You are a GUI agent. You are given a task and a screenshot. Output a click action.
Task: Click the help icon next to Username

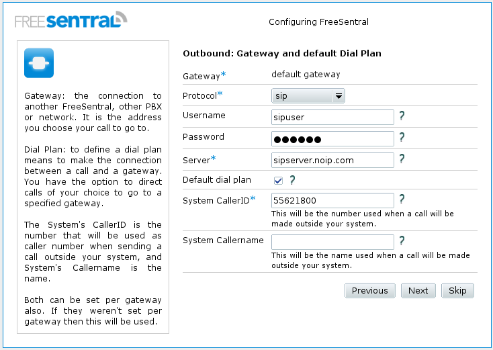point(402,116)
